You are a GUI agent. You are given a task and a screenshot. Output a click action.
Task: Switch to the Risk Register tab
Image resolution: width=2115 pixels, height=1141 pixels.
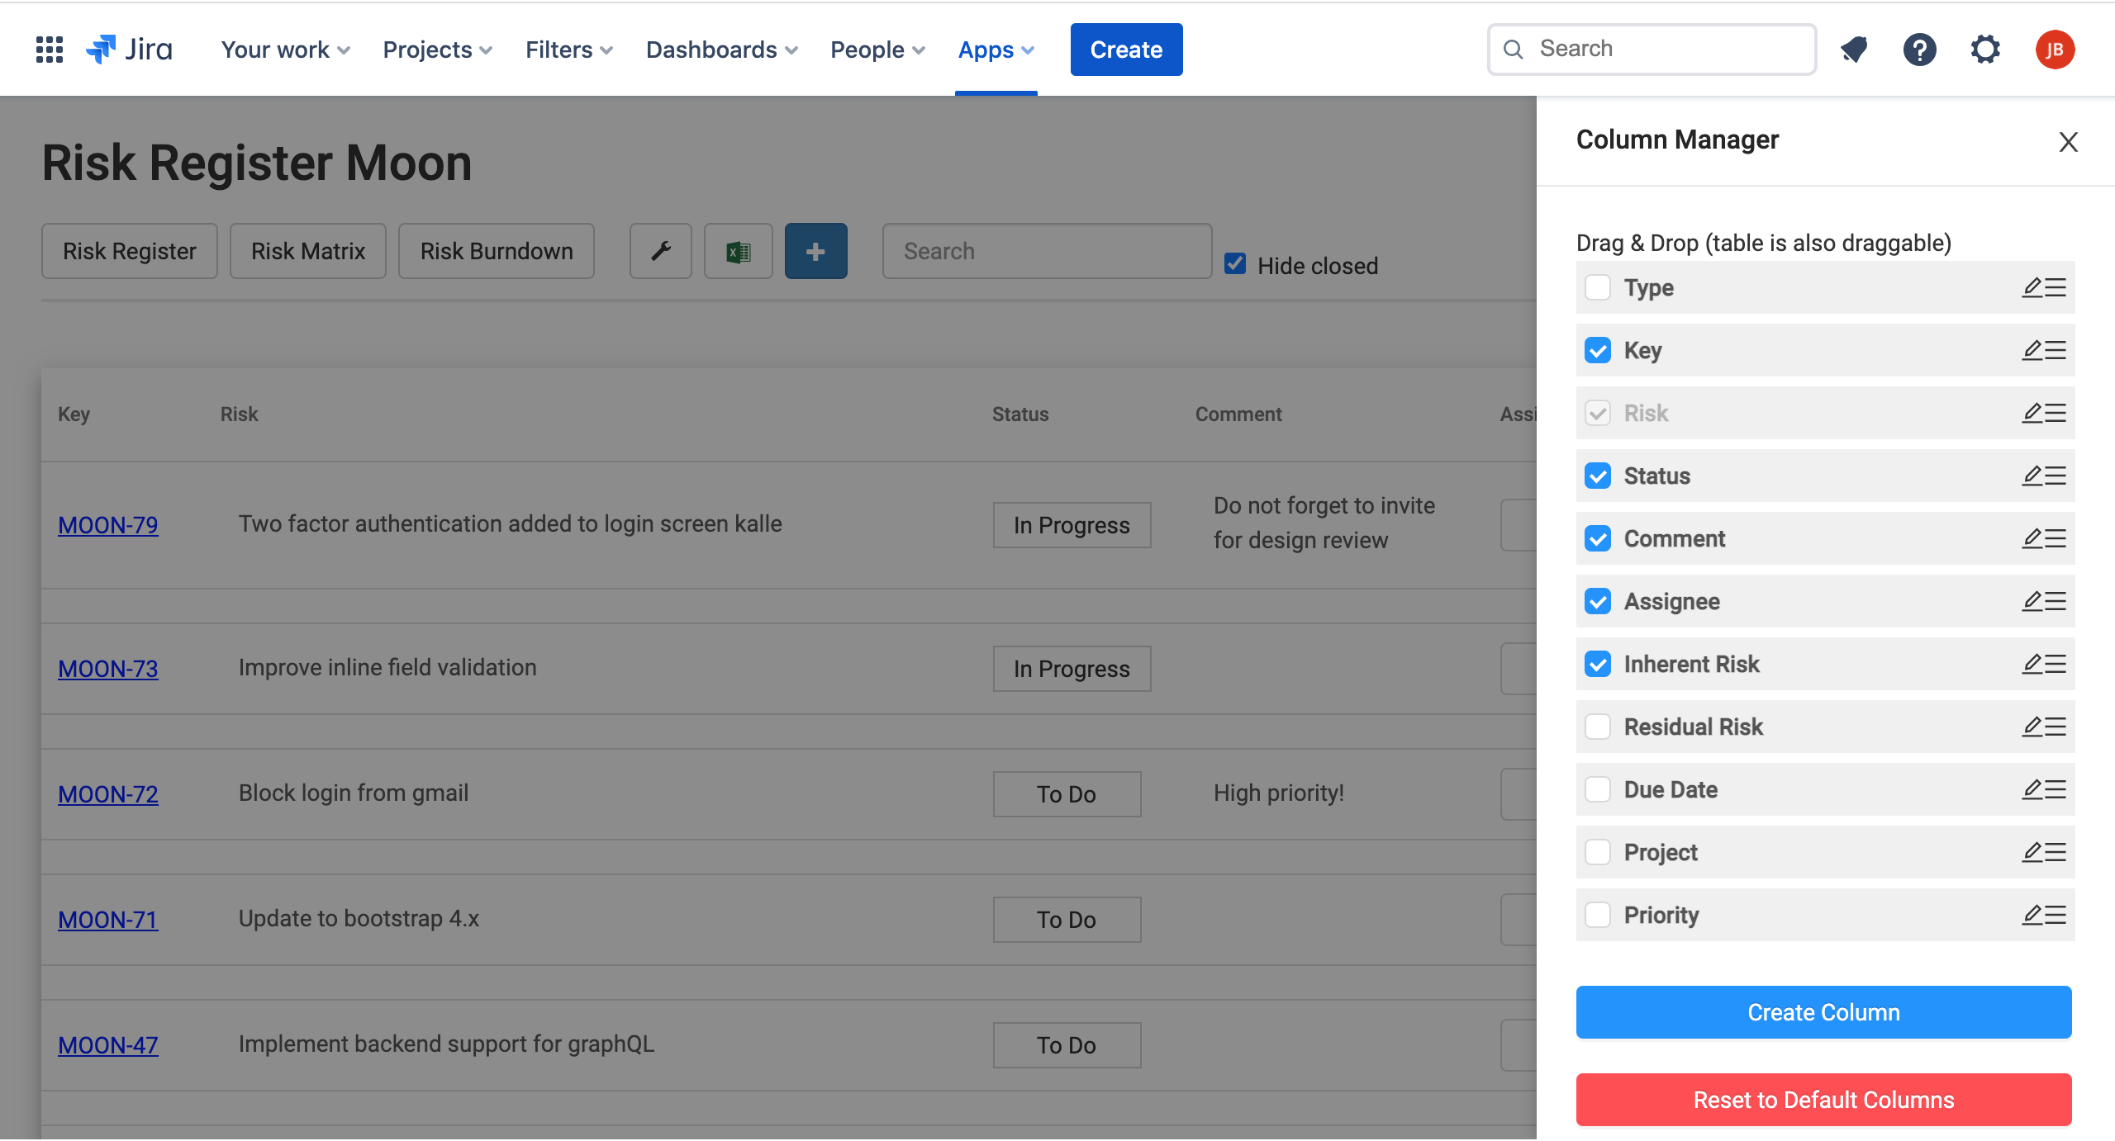tap(130, 251)
